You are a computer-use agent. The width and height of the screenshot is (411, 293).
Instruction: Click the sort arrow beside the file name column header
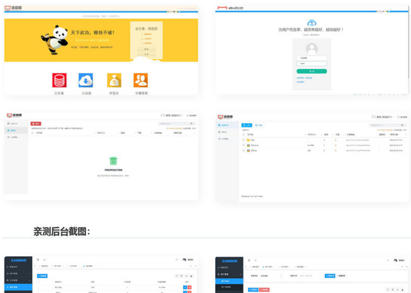[305, 135]
